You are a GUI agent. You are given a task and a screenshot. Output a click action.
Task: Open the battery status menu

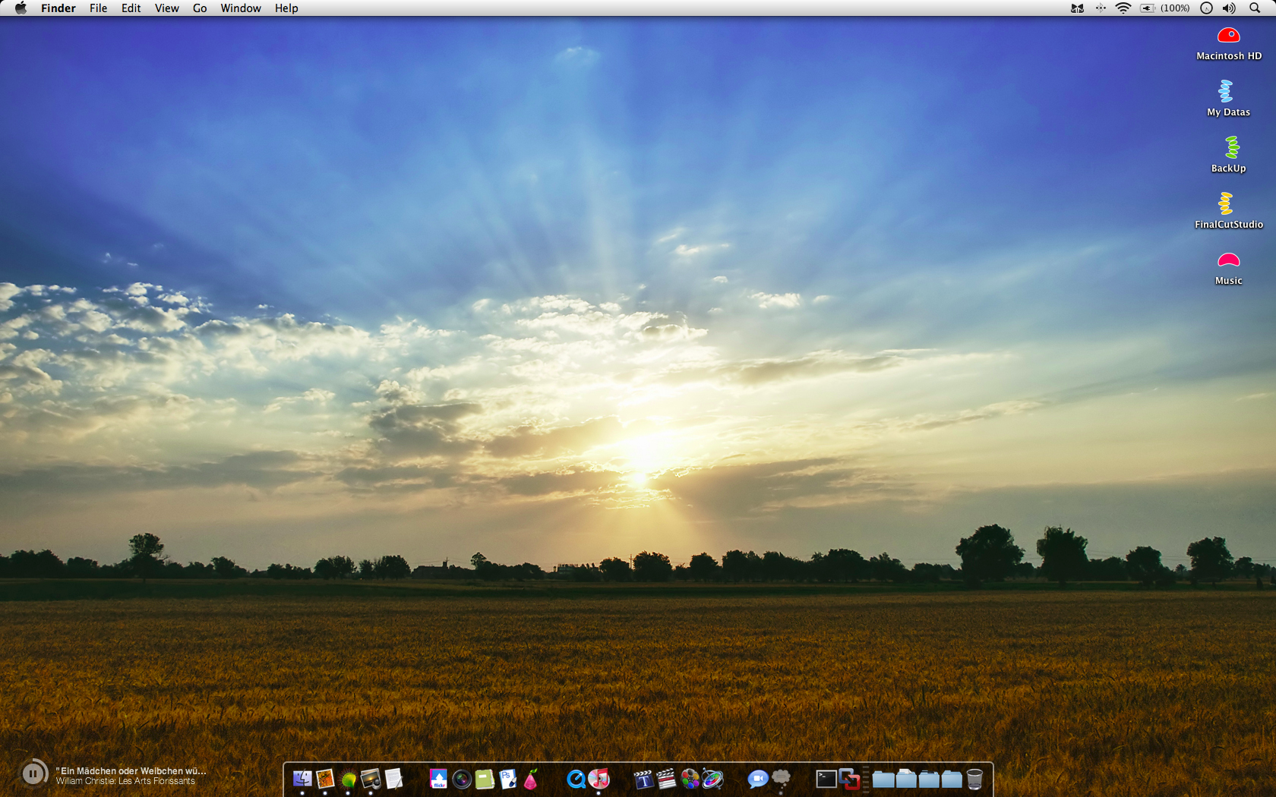(1148, 8)
